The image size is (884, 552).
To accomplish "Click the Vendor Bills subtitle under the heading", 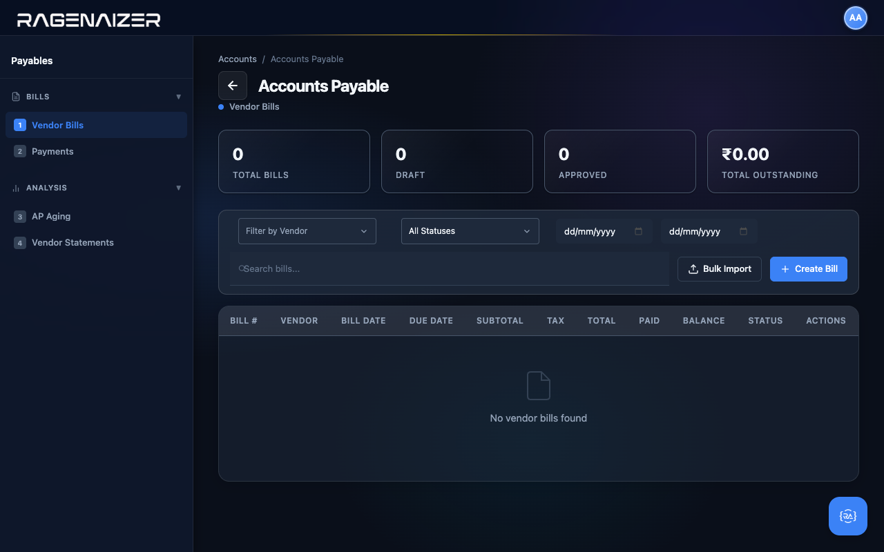I will click(x=254, y=107).
